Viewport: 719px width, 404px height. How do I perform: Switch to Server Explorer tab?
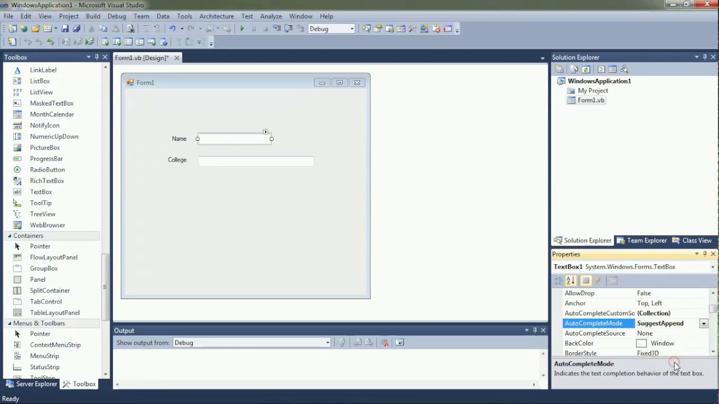tap(31, 384)
